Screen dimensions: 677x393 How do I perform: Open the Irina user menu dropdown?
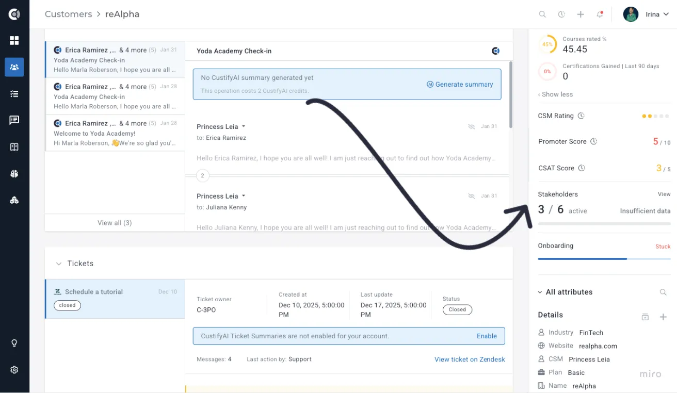646,14
